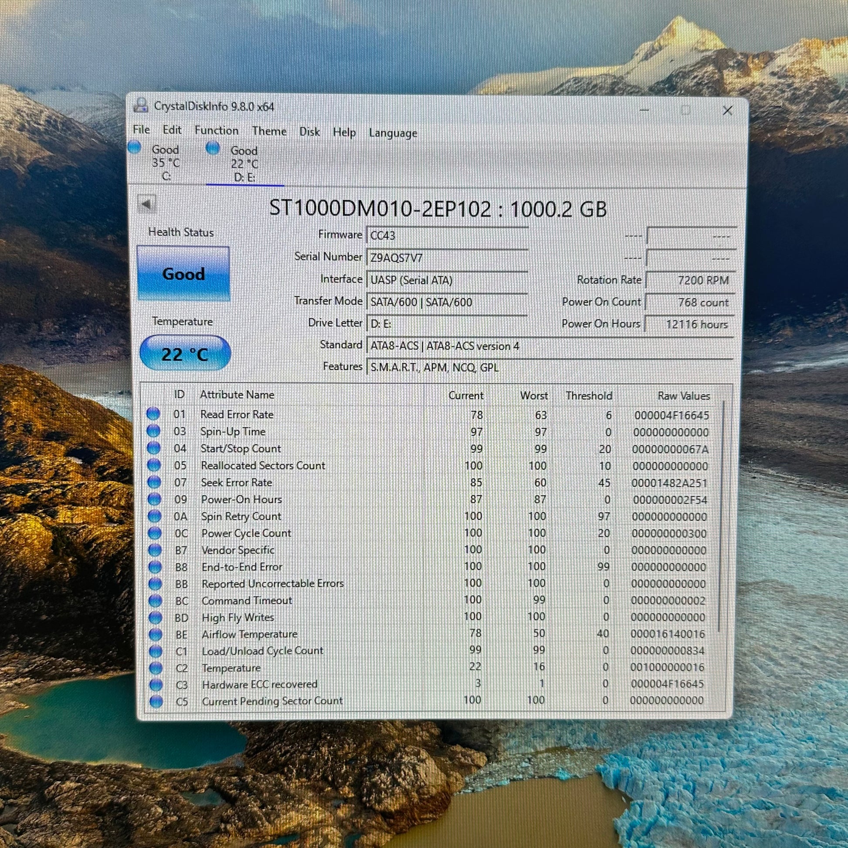Click the Raw Values column header
Screen dimensions: 848x848
683,396
